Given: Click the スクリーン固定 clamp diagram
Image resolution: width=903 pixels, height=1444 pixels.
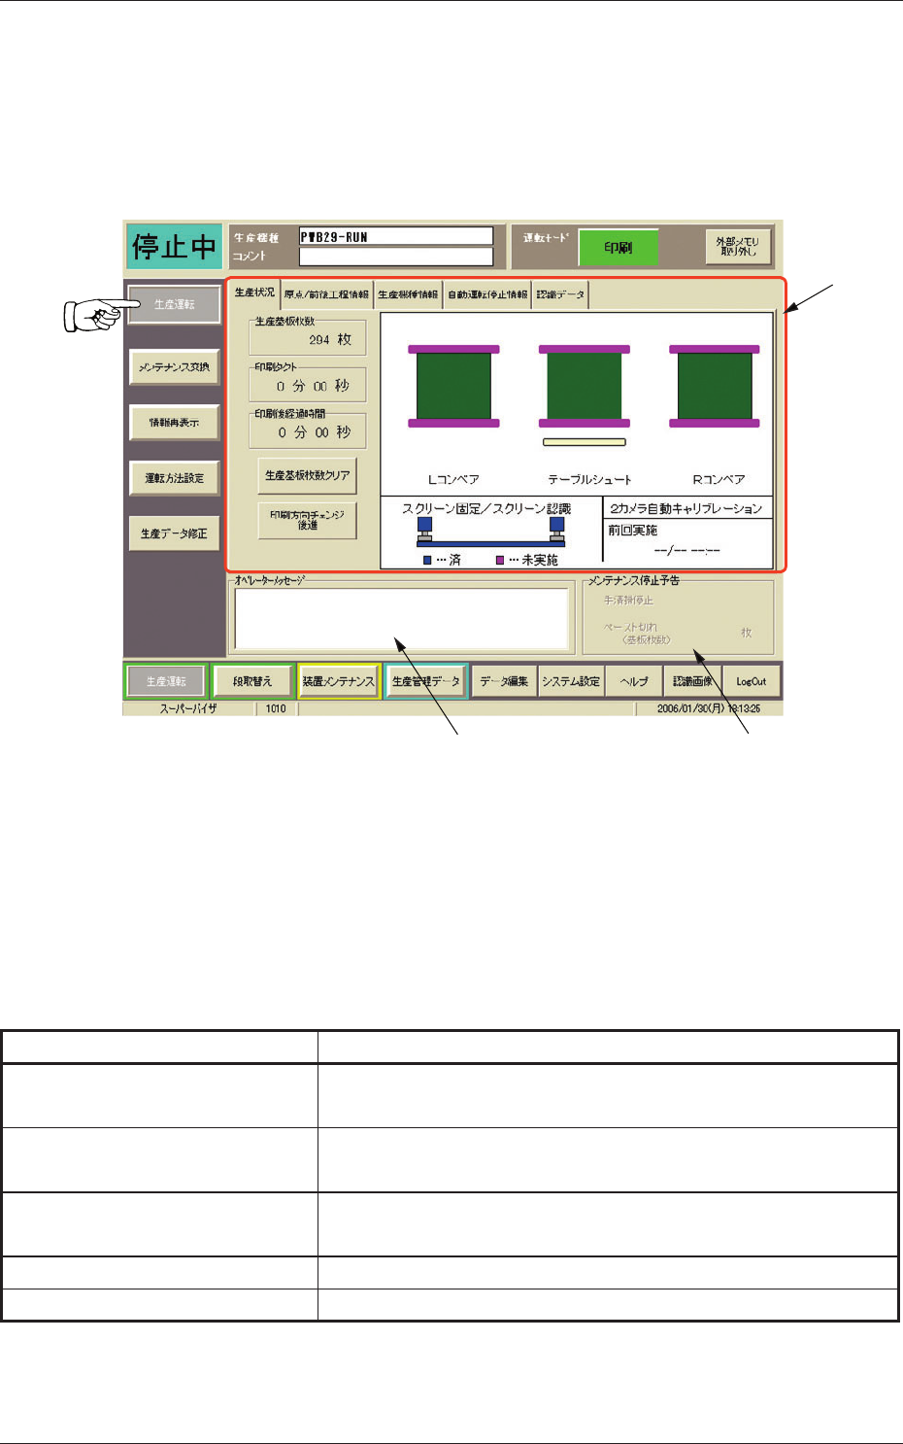Looking at the screenshot, I should pyautogui.click(x=490, y=533).
